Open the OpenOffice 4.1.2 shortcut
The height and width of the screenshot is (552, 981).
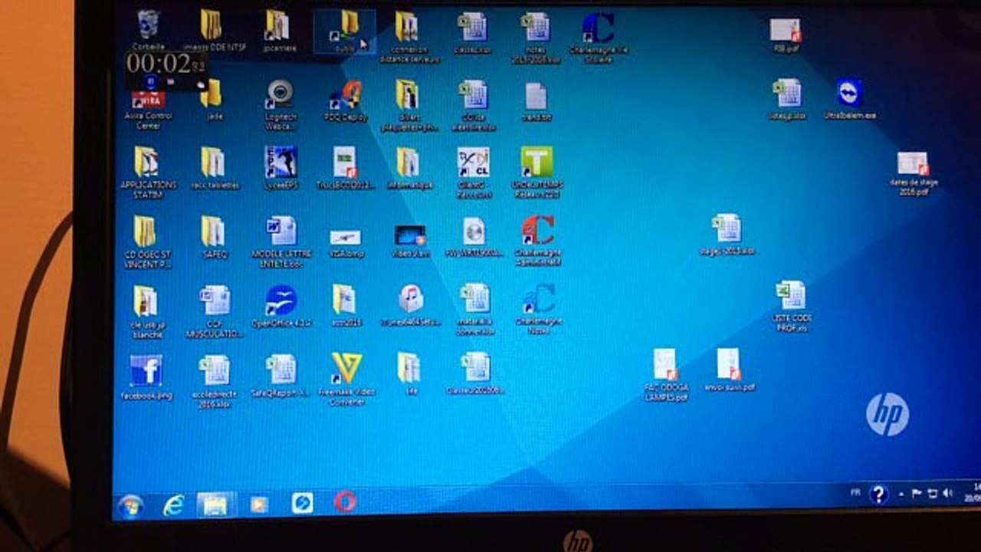[x=281, y=307]
